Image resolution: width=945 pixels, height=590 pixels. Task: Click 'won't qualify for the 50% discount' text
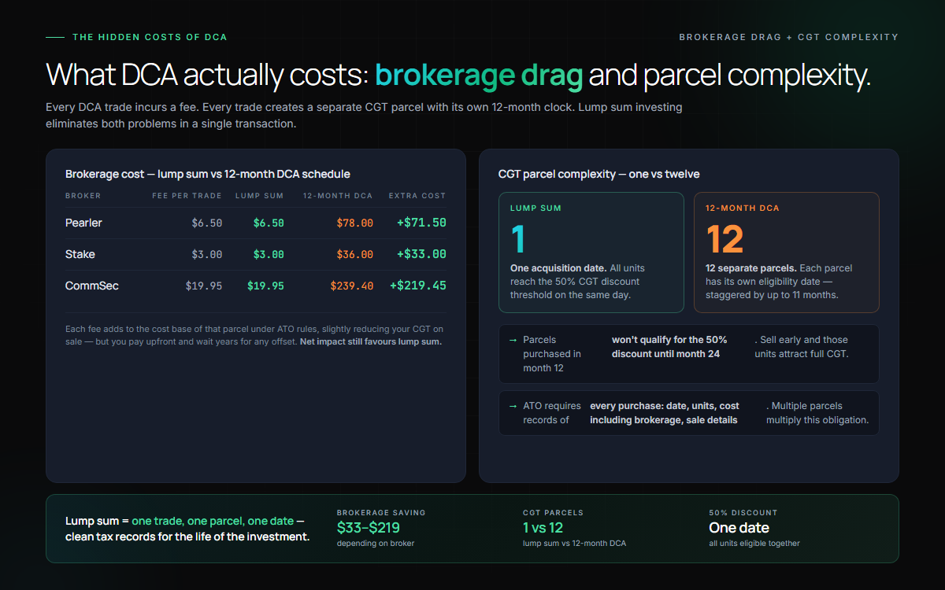[669, 347]
